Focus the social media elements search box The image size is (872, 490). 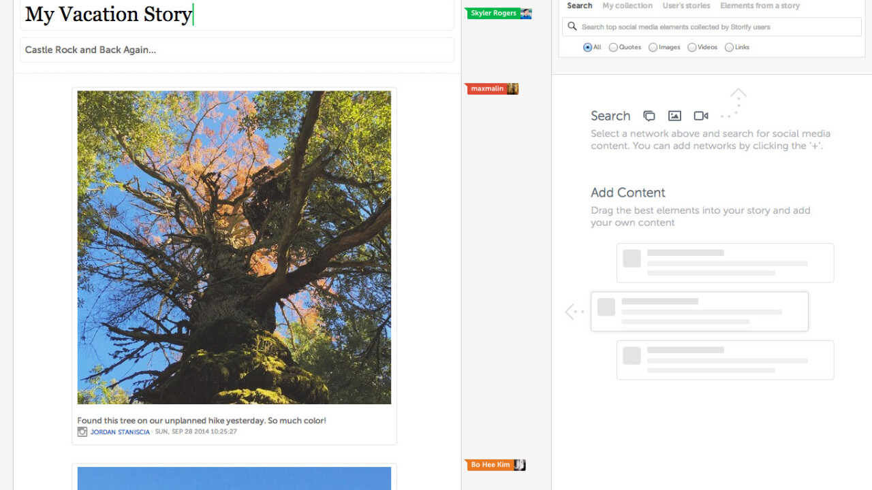(715, 27)
